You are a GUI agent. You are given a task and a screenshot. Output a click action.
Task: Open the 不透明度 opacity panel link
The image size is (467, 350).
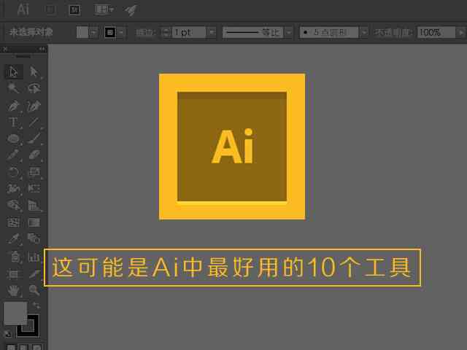click(x=393, y=32)
